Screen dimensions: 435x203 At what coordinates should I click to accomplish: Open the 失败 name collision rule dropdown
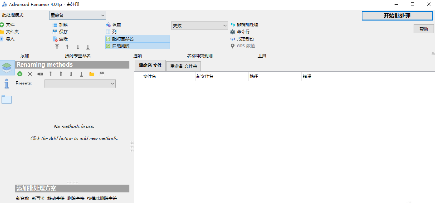tap(200, 26)
